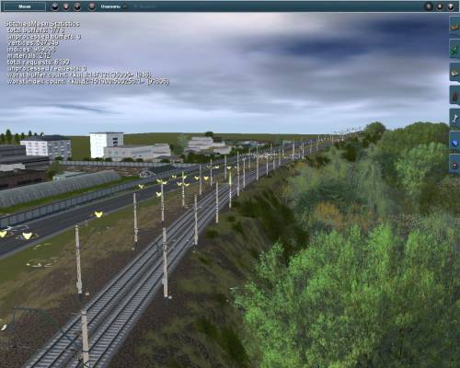Select the yellow marker beside the road
Viewport: 460px width, 368px height.
(98, 214)
